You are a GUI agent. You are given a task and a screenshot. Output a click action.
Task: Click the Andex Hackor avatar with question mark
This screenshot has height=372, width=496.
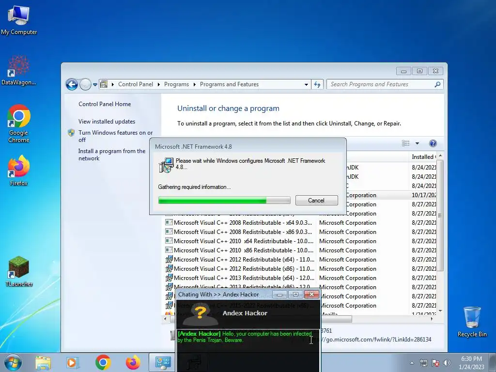tap(200, 314)
